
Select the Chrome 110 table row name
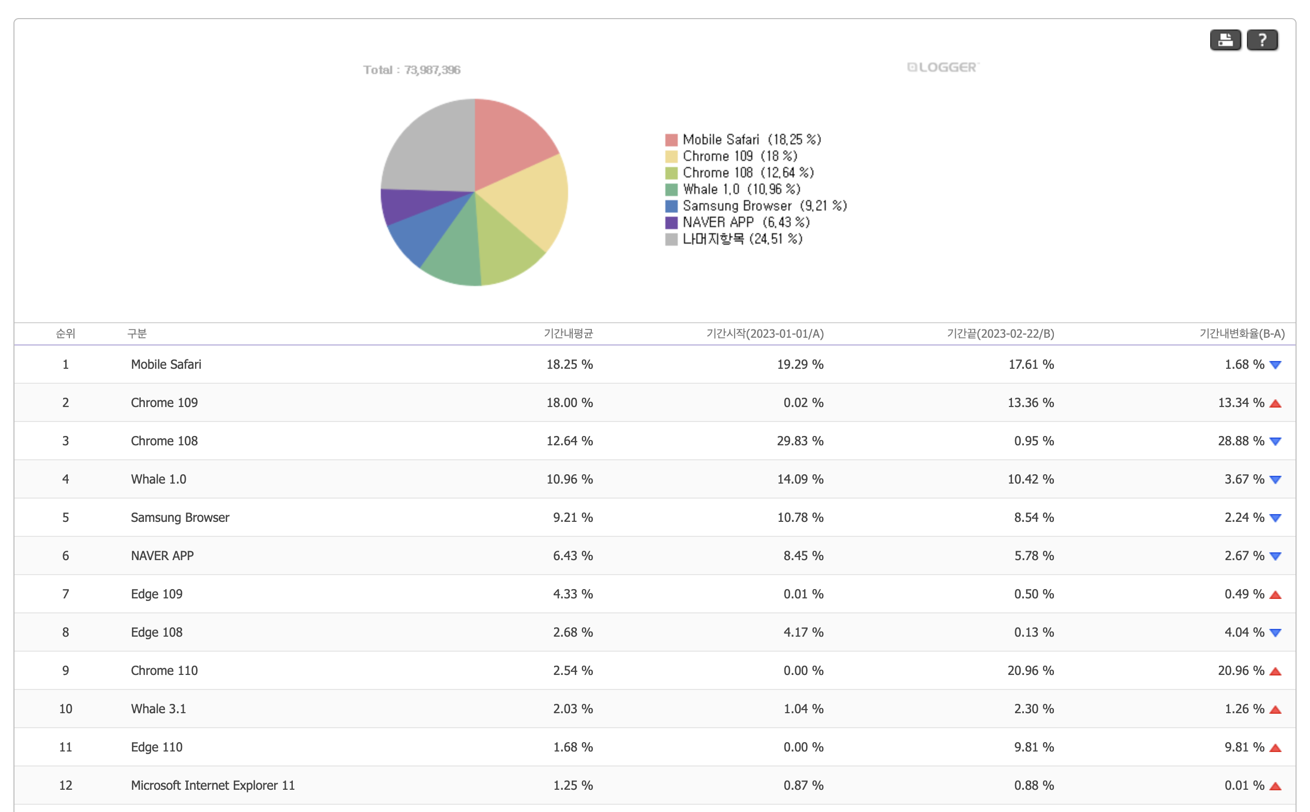click(165, 670)
